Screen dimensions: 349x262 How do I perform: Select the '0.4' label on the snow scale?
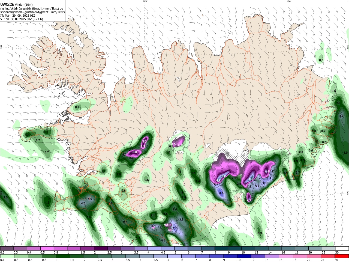point(29,252)
